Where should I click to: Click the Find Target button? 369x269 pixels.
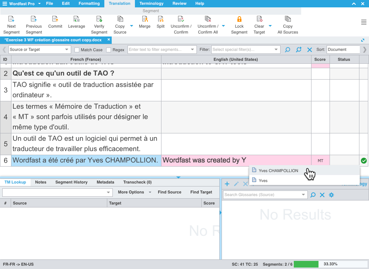pyautogui.click(x=201, y=192)
